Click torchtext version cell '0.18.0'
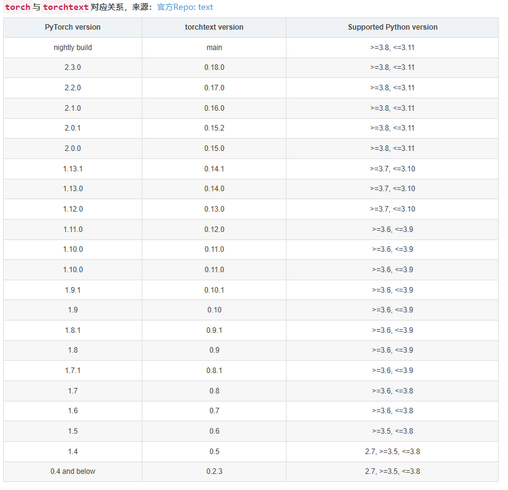 point(214,67)
